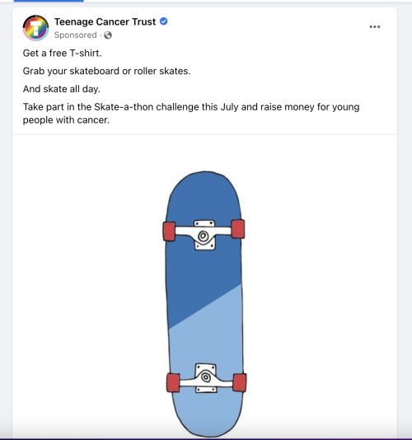
Task: Click the dark blue section of deck
Action: pos(204,269)
